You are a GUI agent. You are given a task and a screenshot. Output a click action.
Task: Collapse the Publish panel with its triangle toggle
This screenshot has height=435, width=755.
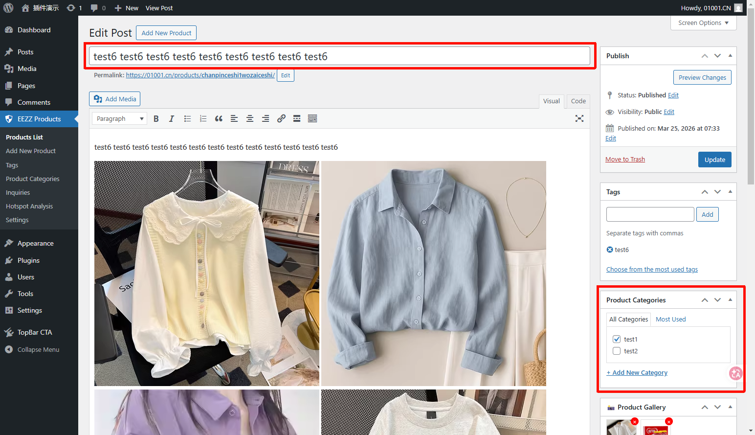pyautogui.click(x=730, y=56)
